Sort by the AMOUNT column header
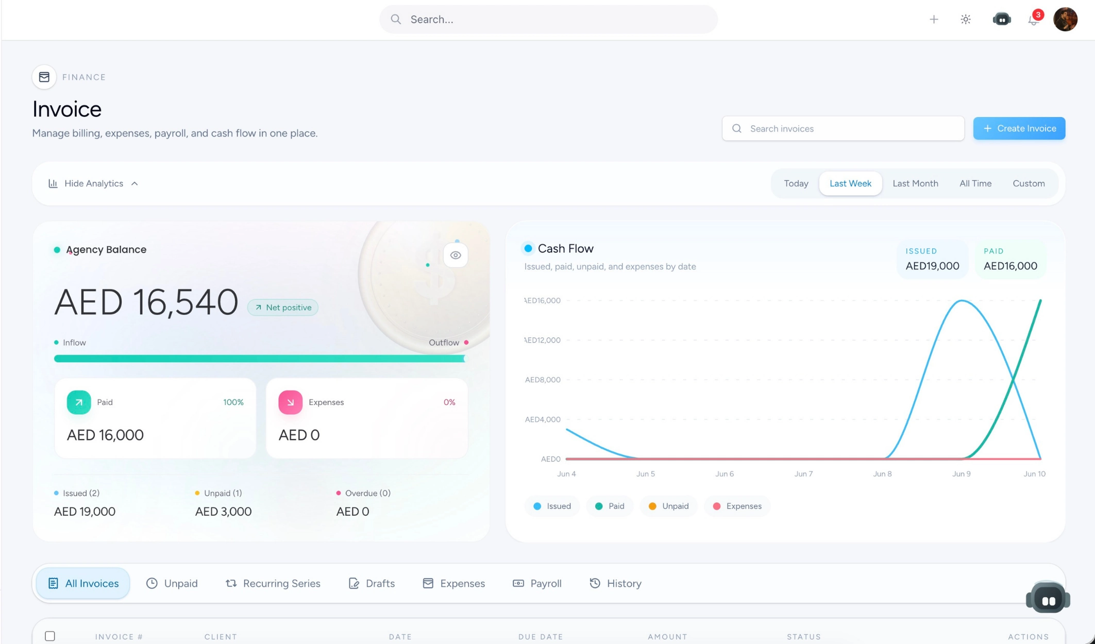1095x644 pixels. [x=667, y=637]
